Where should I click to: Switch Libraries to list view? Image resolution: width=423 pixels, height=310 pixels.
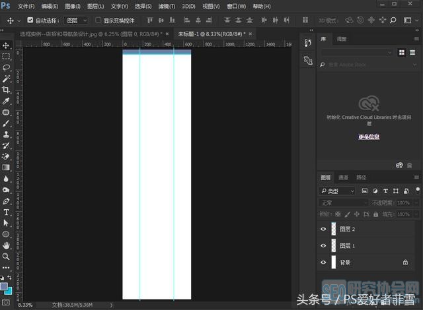coord(412,53)
